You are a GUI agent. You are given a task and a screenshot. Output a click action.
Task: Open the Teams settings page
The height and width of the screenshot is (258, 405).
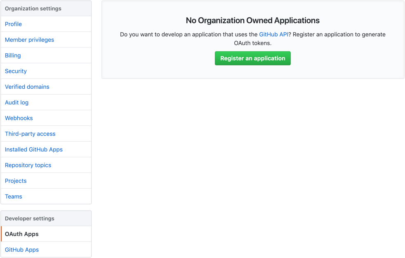(13, 196)
